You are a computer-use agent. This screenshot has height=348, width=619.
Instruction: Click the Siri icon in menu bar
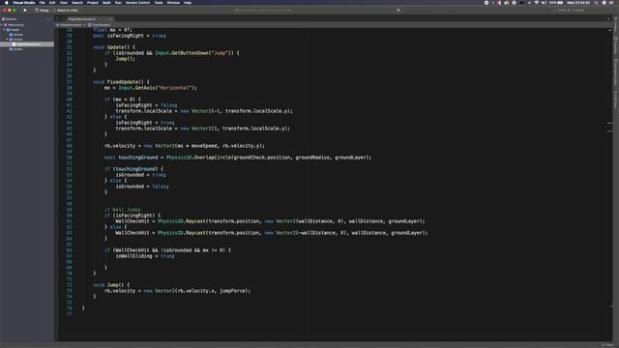(x=604, y=2)
